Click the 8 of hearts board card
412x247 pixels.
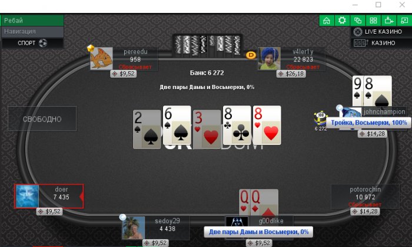click(x=267, y=125)
